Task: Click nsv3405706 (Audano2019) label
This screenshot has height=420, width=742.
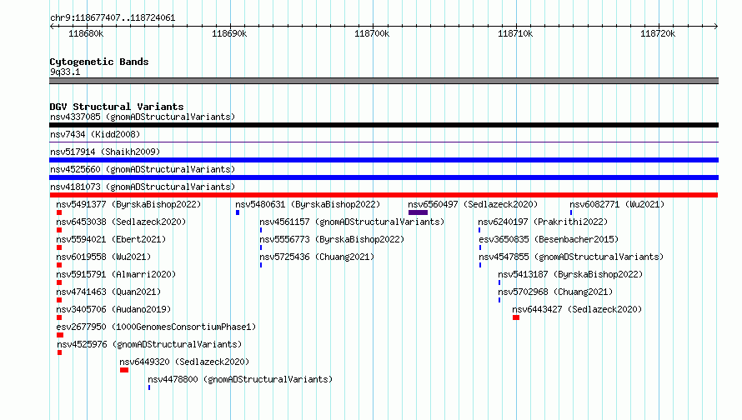Action: point(113,309)
